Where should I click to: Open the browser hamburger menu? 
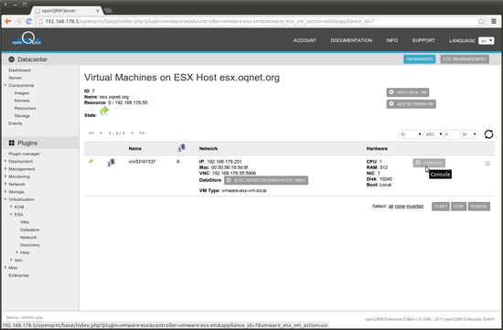coord(494,21)
